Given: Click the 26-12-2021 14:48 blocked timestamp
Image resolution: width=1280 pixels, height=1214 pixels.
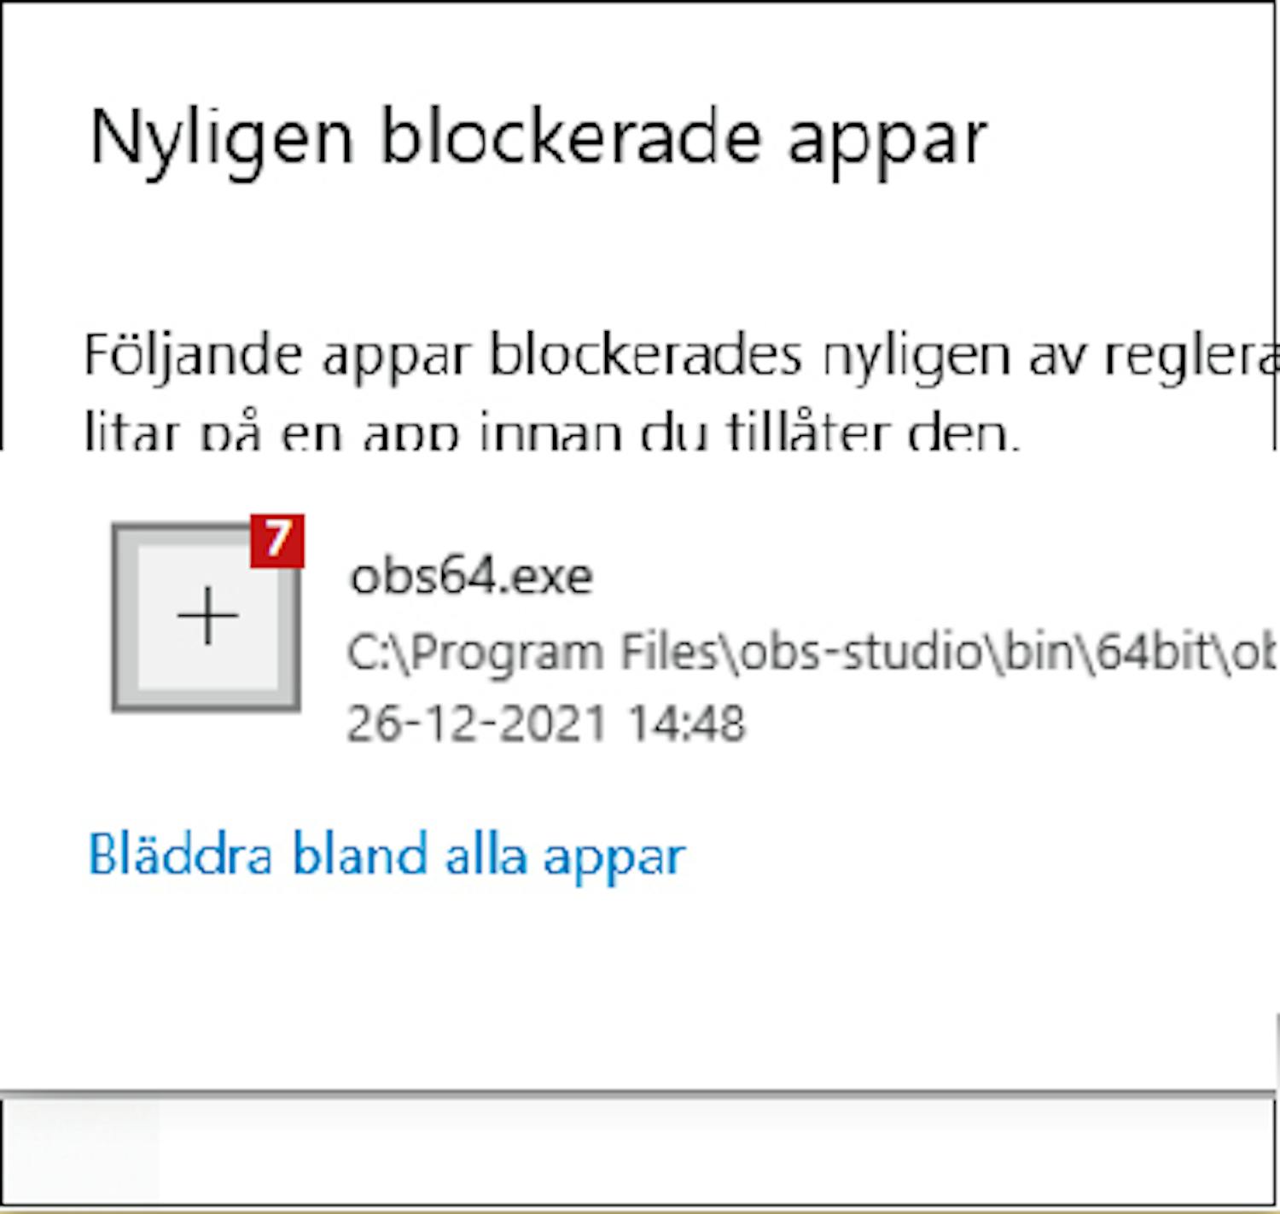Looking at the screenshot, I should pyautogui.click(x=546, y=723).
